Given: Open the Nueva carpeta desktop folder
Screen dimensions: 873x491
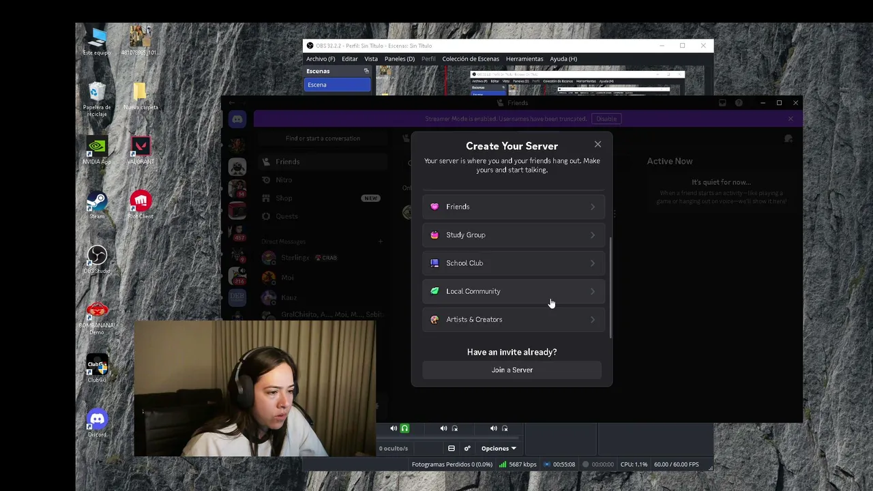Looking at the screenshot, I should tap(140, 96).
